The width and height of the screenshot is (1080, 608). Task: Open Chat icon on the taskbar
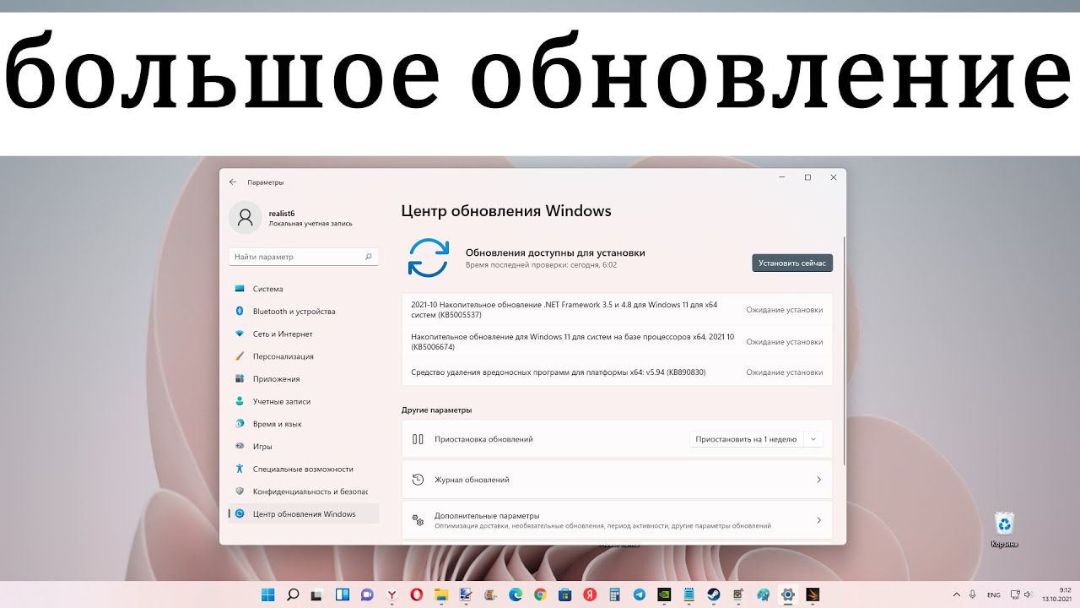(367, 594)
